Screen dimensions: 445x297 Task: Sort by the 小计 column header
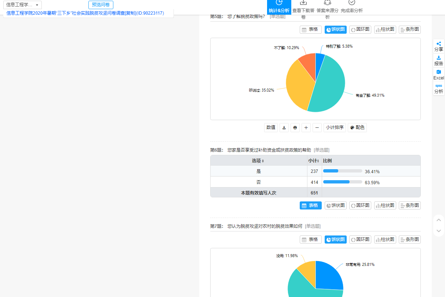[314, 161]
